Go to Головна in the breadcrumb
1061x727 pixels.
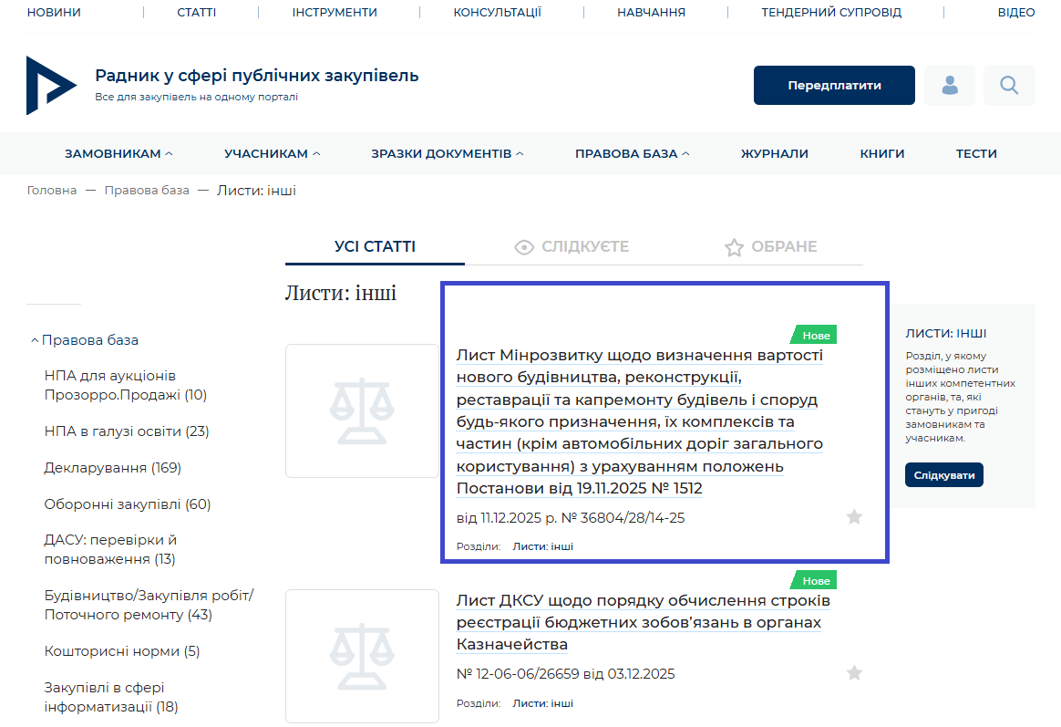pos(52,191)
